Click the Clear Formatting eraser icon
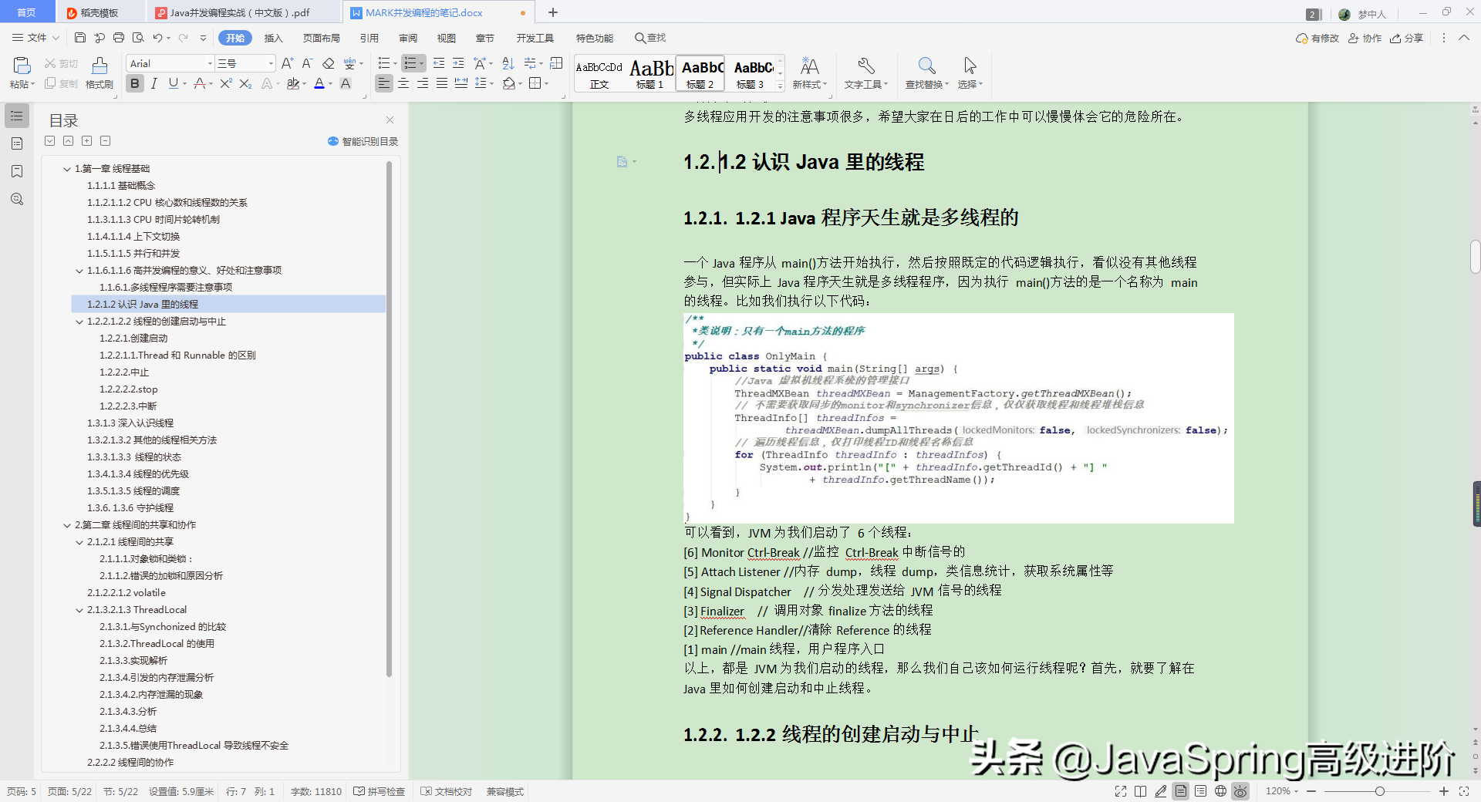 [328, 63]
